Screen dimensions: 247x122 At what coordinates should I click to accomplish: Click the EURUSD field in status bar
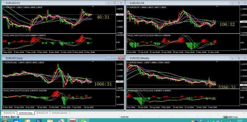pos(125,117)
